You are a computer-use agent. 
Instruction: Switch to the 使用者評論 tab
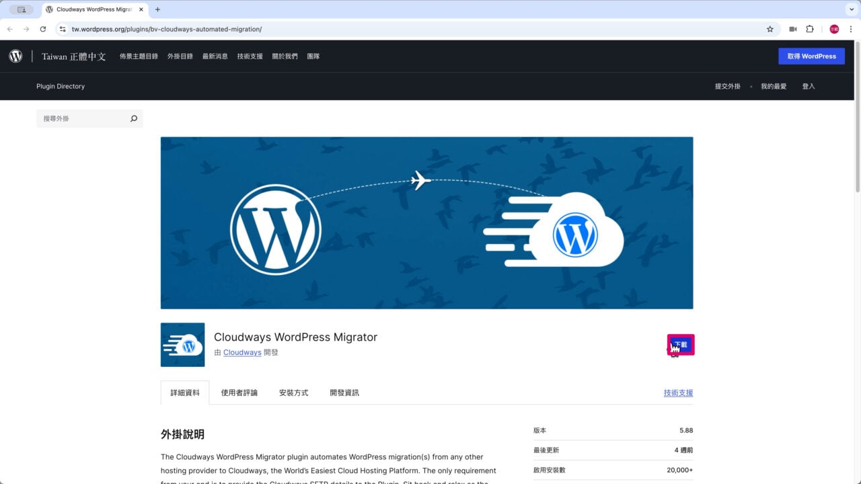239,392
